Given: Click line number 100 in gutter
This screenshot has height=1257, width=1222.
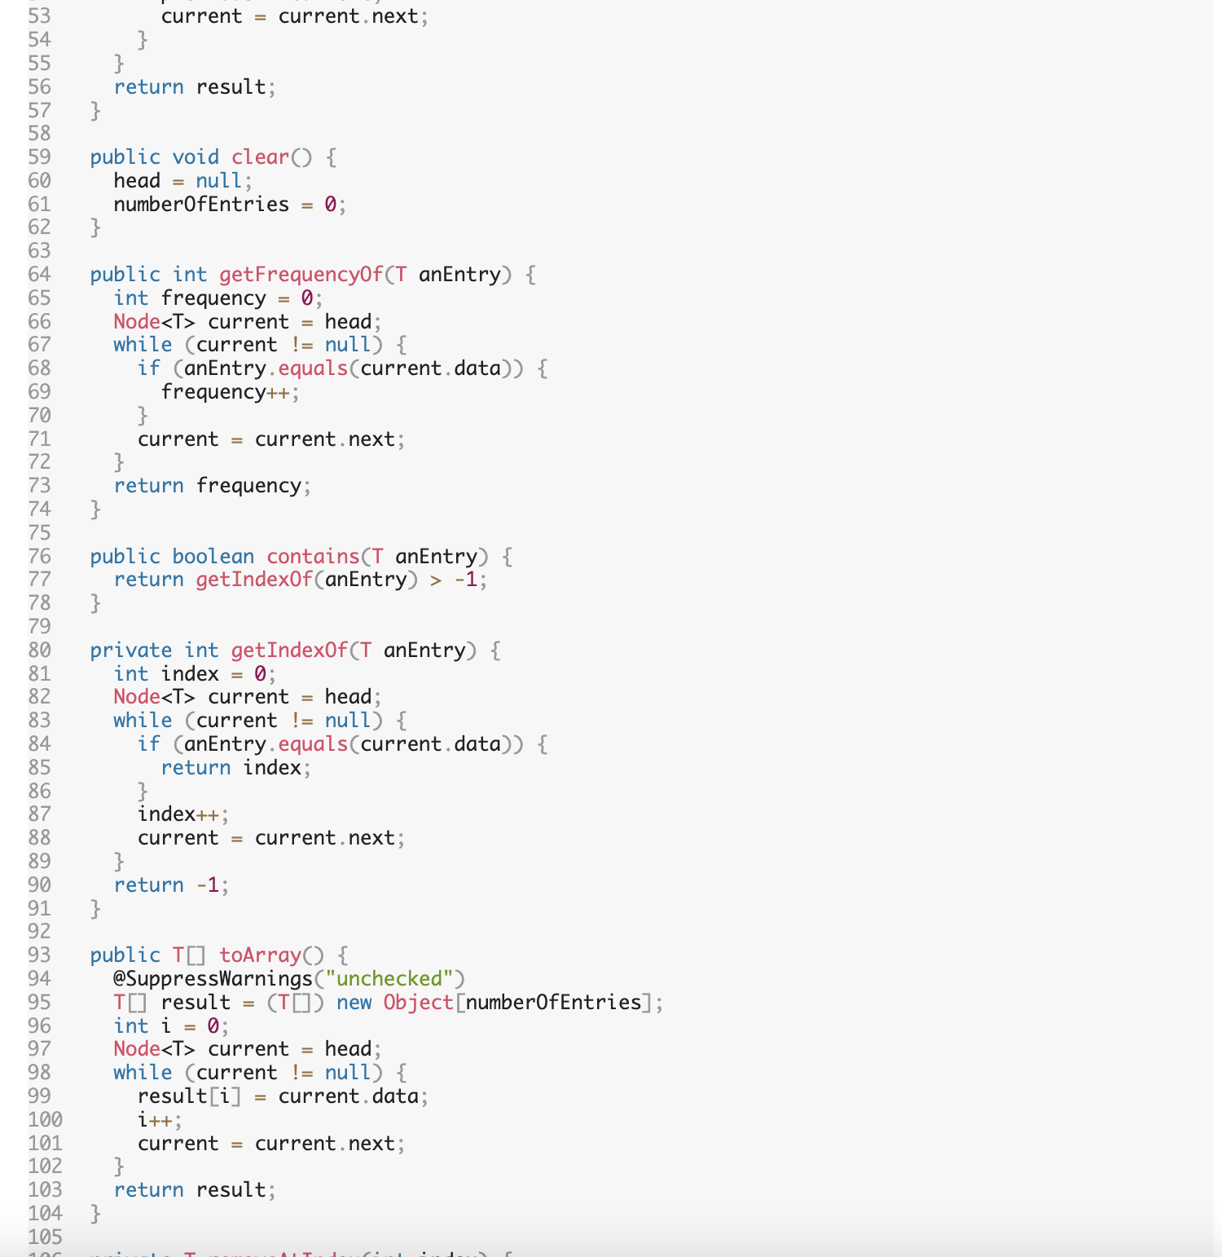Looking at the screenshot, I should point(45,1119).
